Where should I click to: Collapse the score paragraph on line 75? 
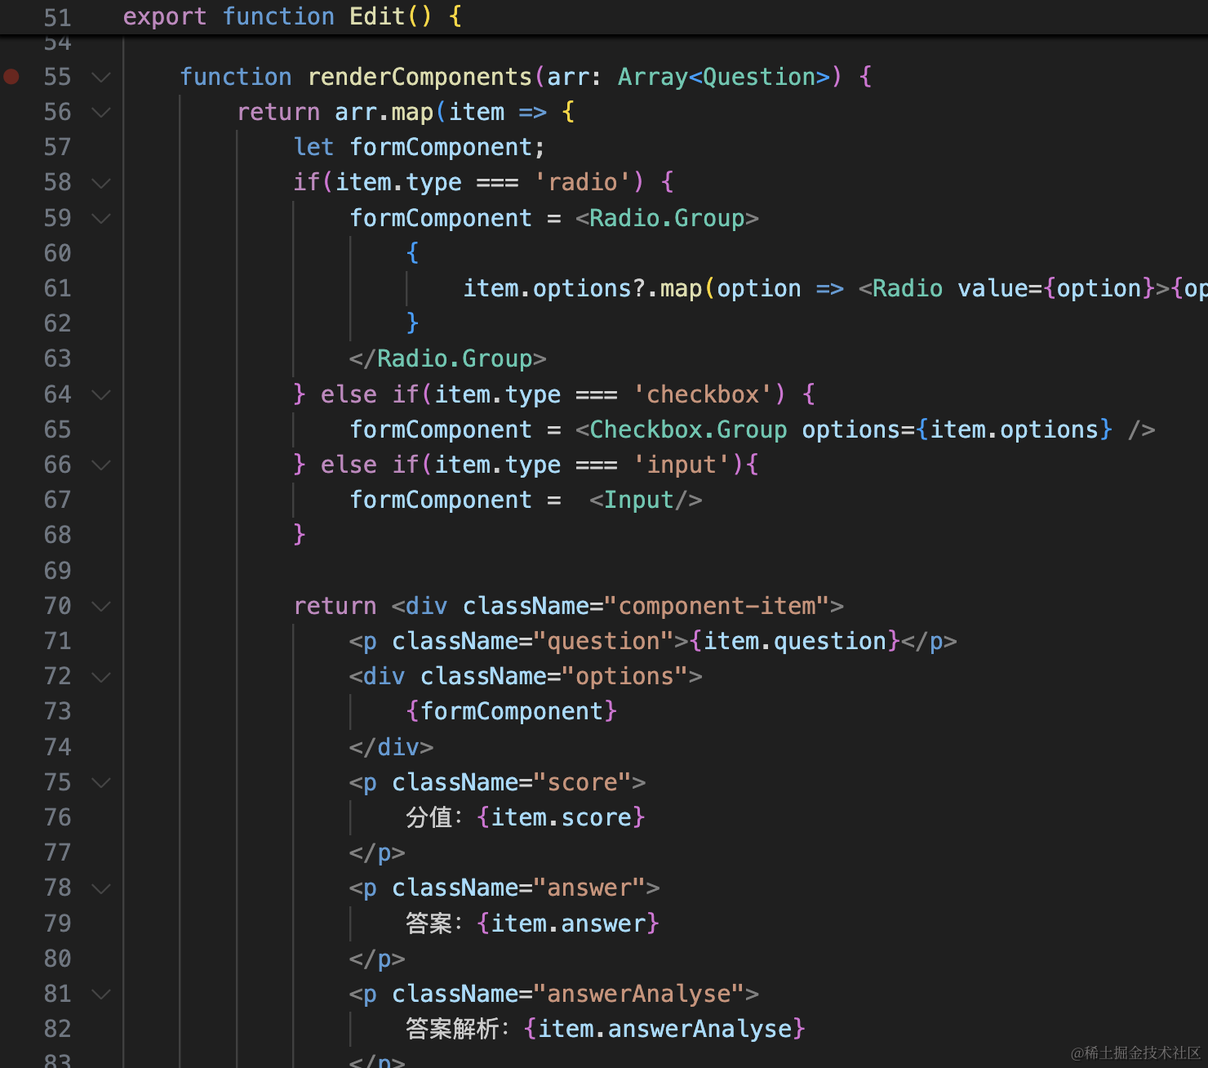101,783
